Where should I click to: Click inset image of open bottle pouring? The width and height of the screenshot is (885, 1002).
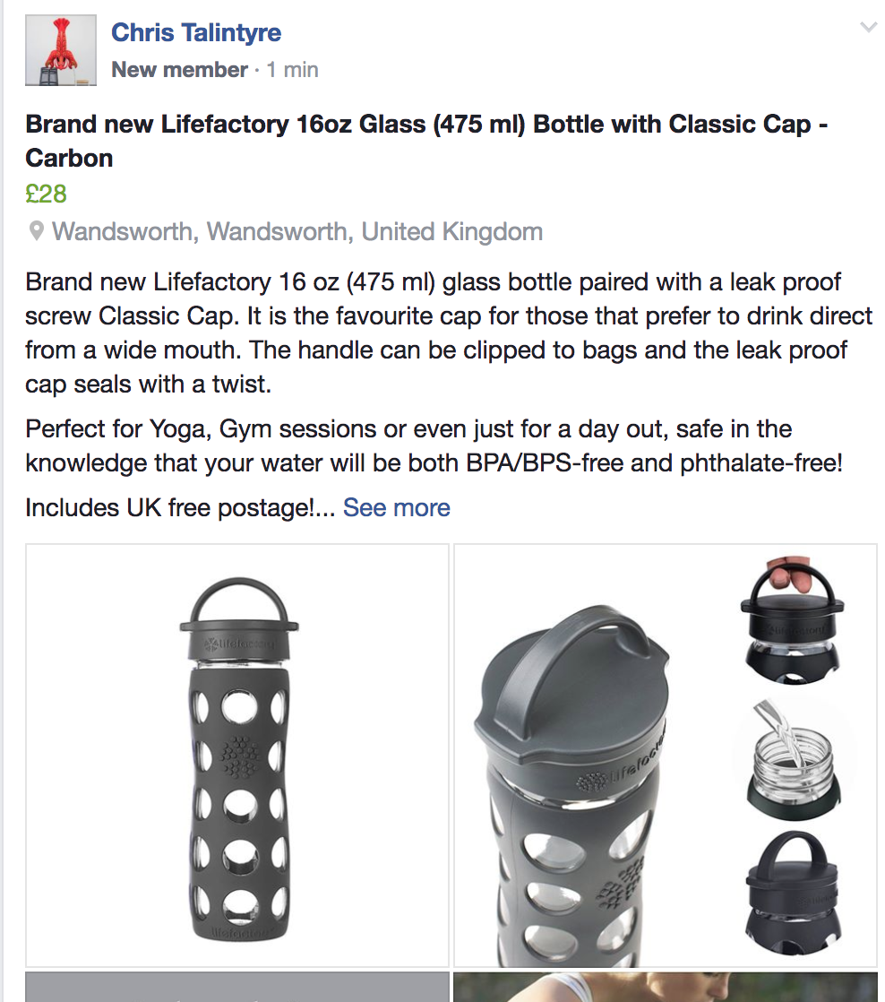click(788, 749)
